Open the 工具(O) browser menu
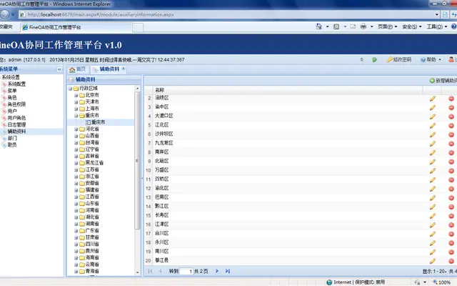This screenshot has height=286, width=457. (x=437, y=26)
